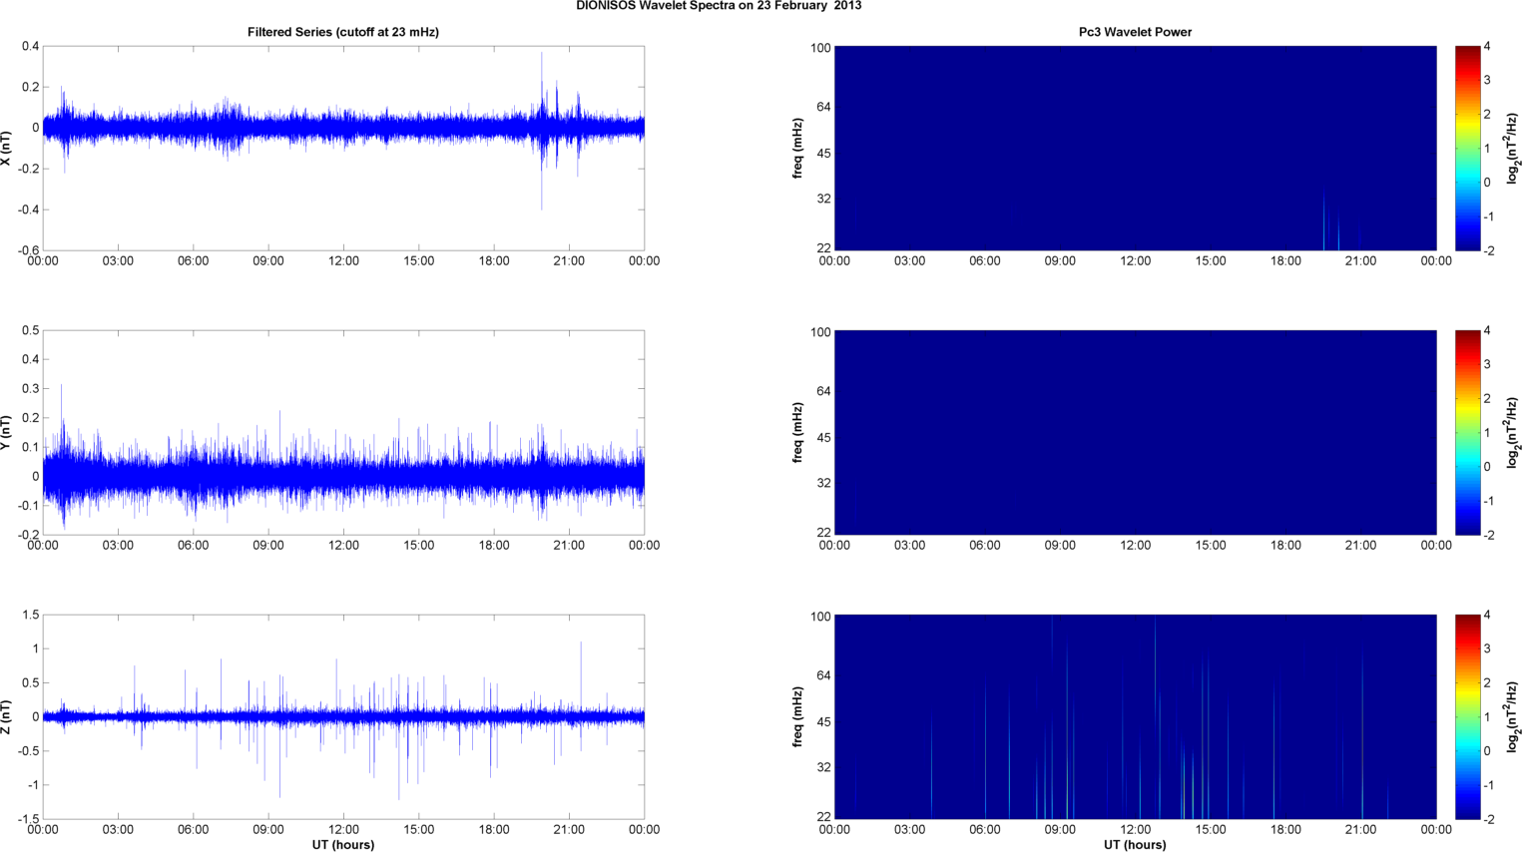Click the -1.5 tick on the Z (nT) axis
Image resolution: width=1522 pixels, height=852 pixels.
pyautogui.click(x=28, y=819)
